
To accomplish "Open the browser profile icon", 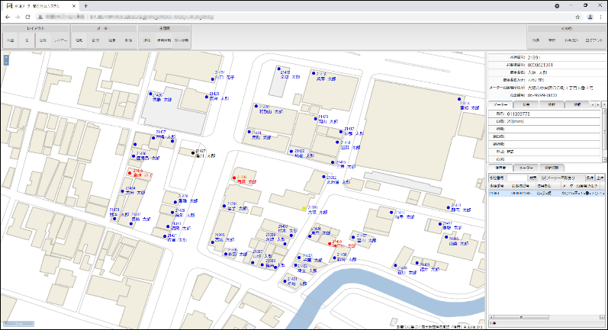I will pyautogui.click(x=590, y=17).
